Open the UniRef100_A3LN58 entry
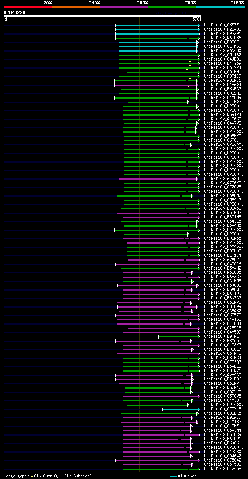 coord(222,281)
